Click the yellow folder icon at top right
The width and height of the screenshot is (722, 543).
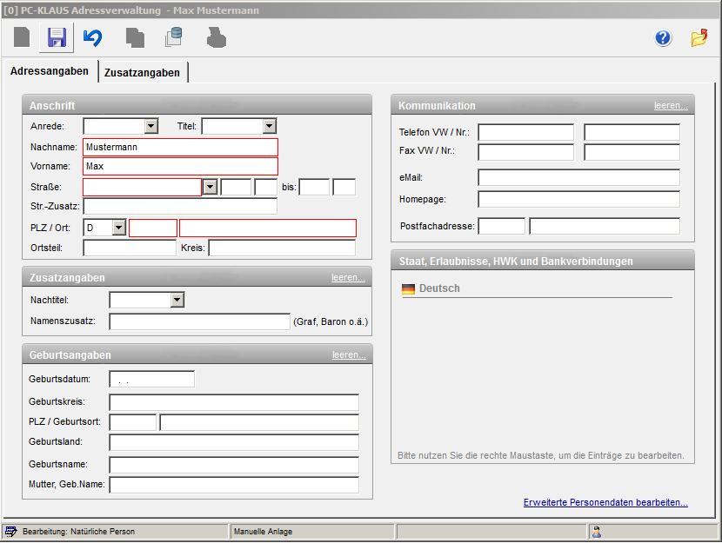[699, 37]
